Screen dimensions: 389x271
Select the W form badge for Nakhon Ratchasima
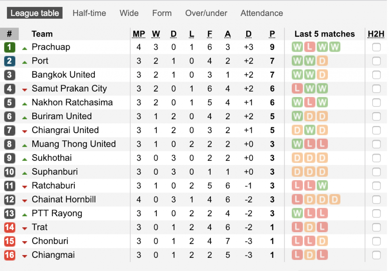click(x=297, y=102)
